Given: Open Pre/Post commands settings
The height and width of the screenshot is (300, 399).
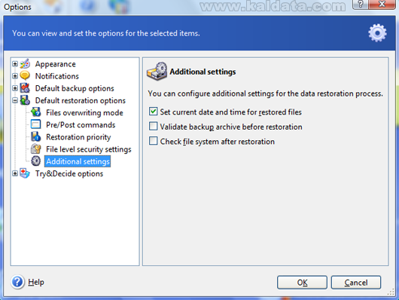Looking at the screenshot, I should (x=81, y=125).
